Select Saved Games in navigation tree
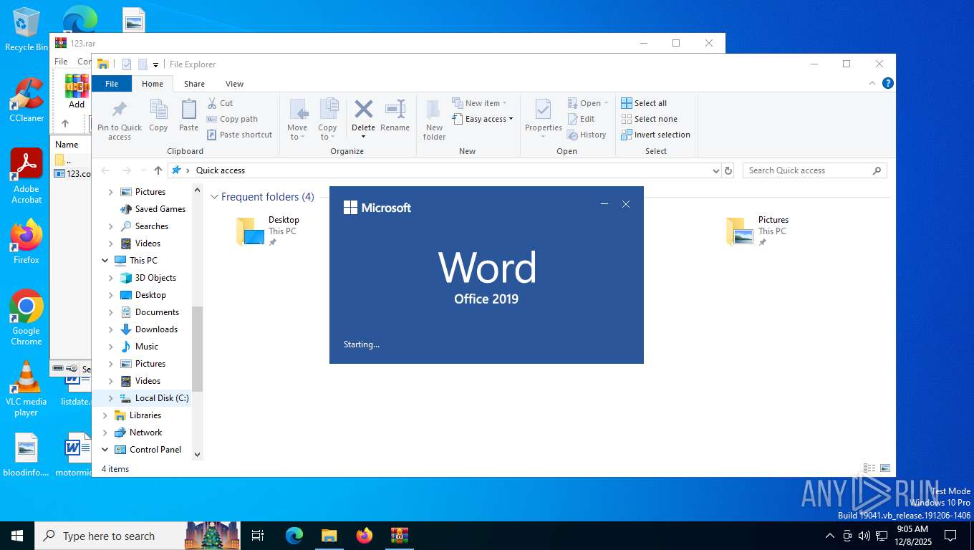The image size is (974, 550). tap(160, 209)
